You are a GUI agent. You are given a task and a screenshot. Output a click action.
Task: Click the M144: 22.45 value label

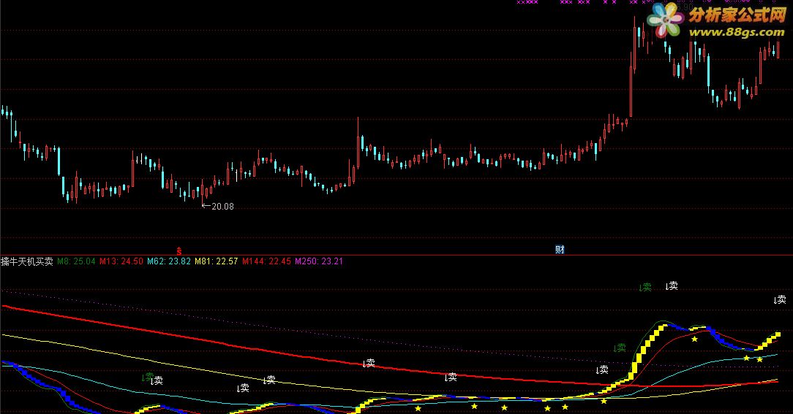point(266,261)
